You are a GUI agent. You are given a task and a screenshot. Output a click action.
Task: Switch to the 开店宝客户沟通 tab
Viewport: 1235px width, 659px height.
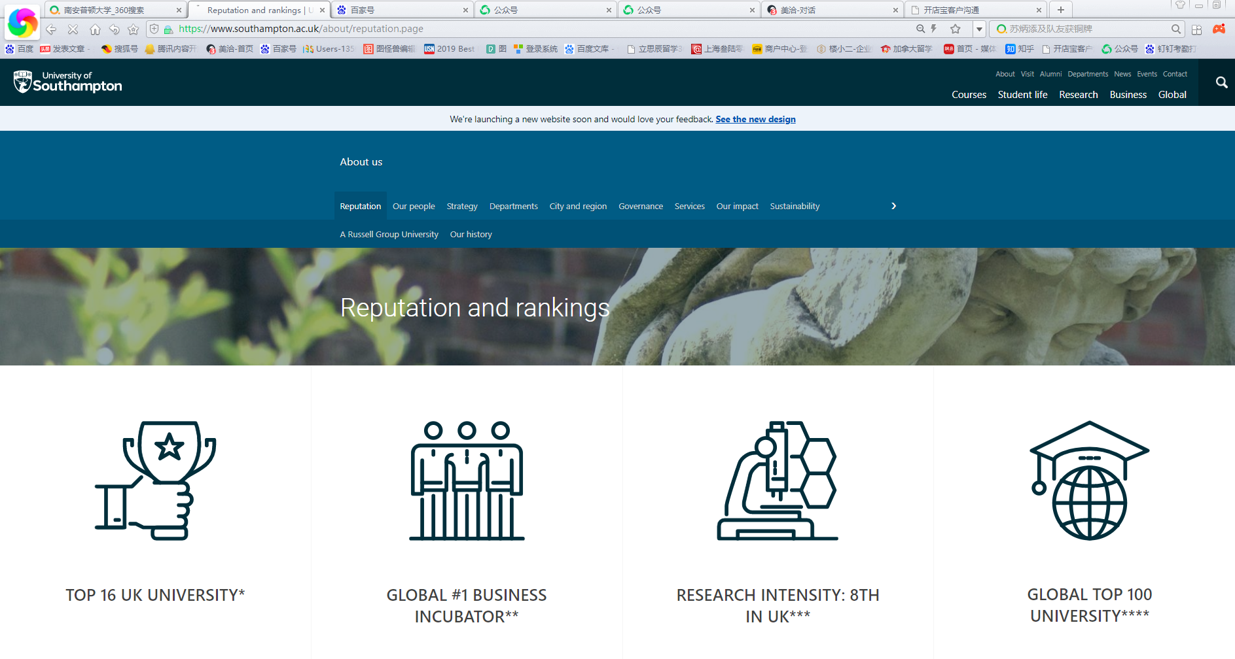coord(976,10)
